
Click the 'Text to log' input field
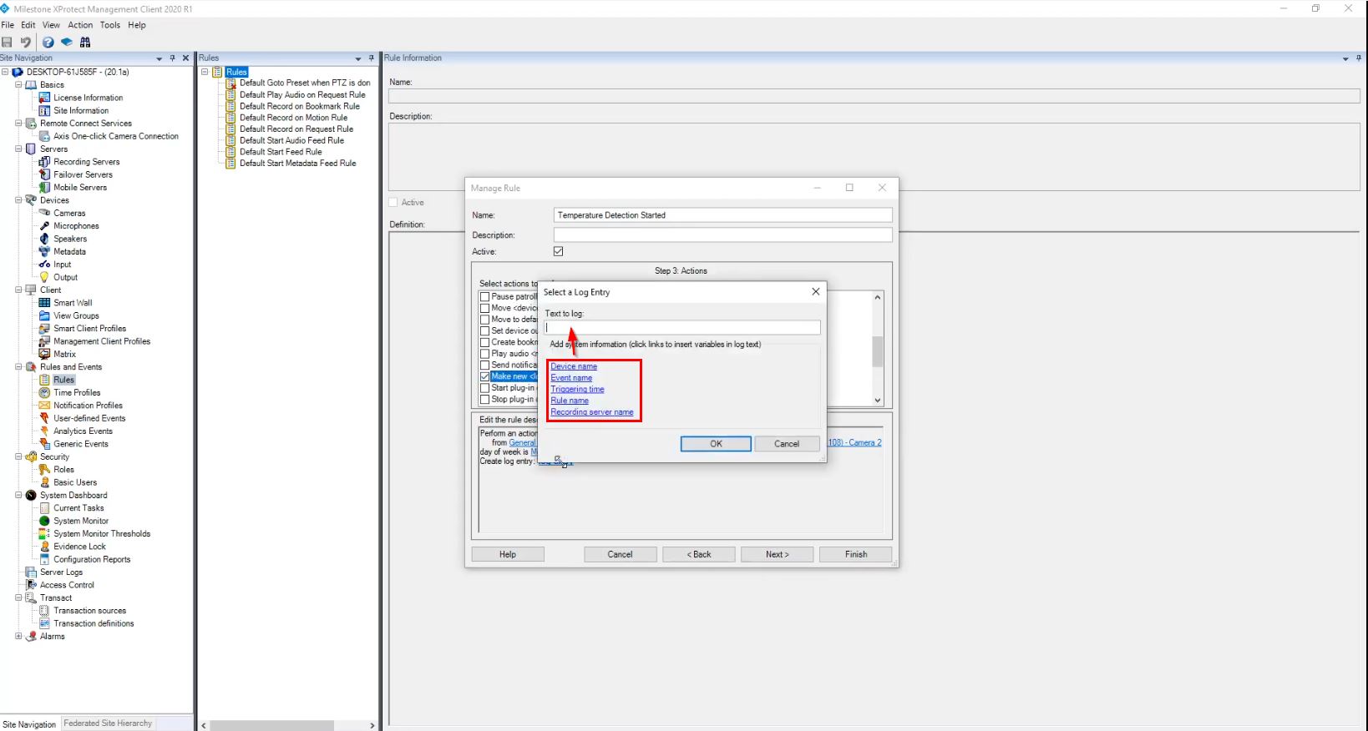click(682, 328)
